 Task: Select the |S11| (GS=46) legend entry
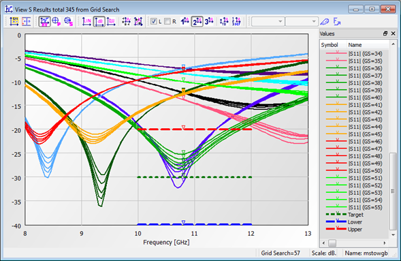click(354, 142)
